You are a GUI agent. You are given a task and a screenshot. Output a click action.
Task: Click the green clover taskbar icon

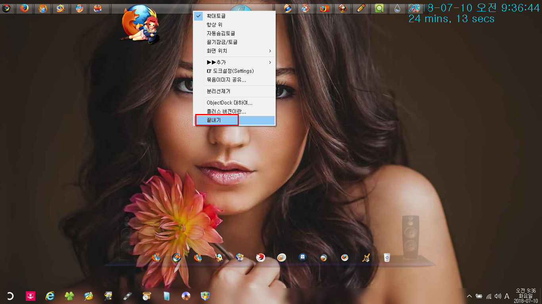pyautogui.click(x=69, y=296)
